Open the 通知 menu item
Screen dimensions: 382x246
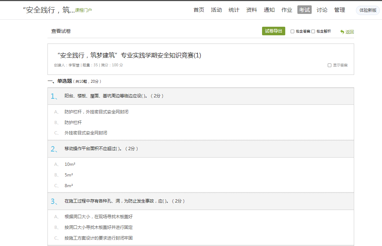269,10
